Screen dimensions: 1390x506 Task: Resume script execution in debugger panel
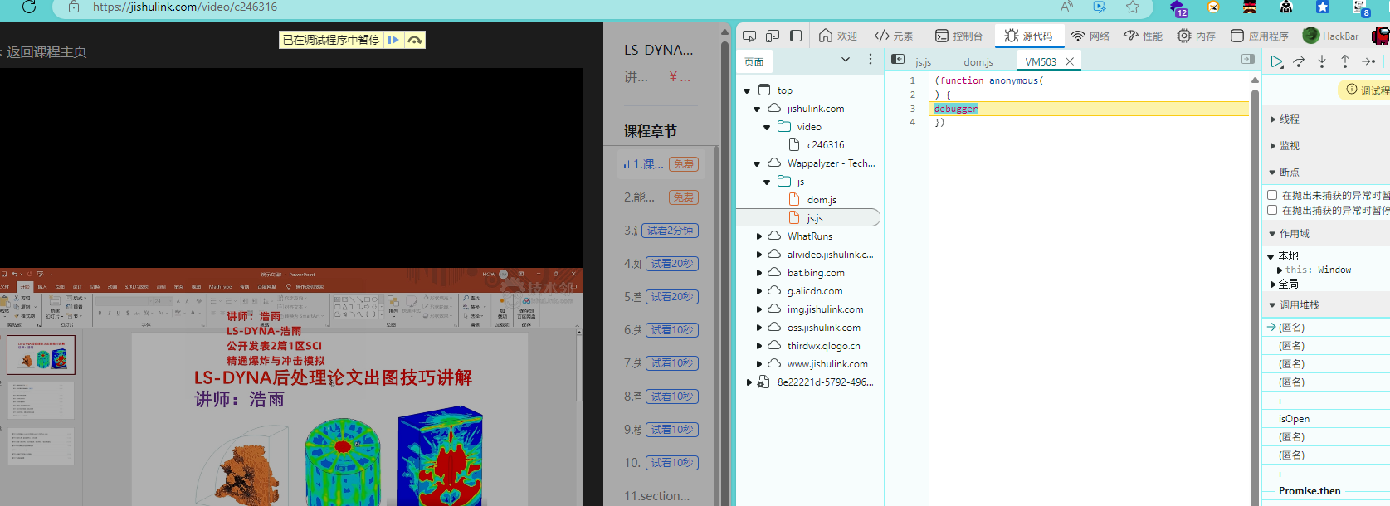point(1277,61)
